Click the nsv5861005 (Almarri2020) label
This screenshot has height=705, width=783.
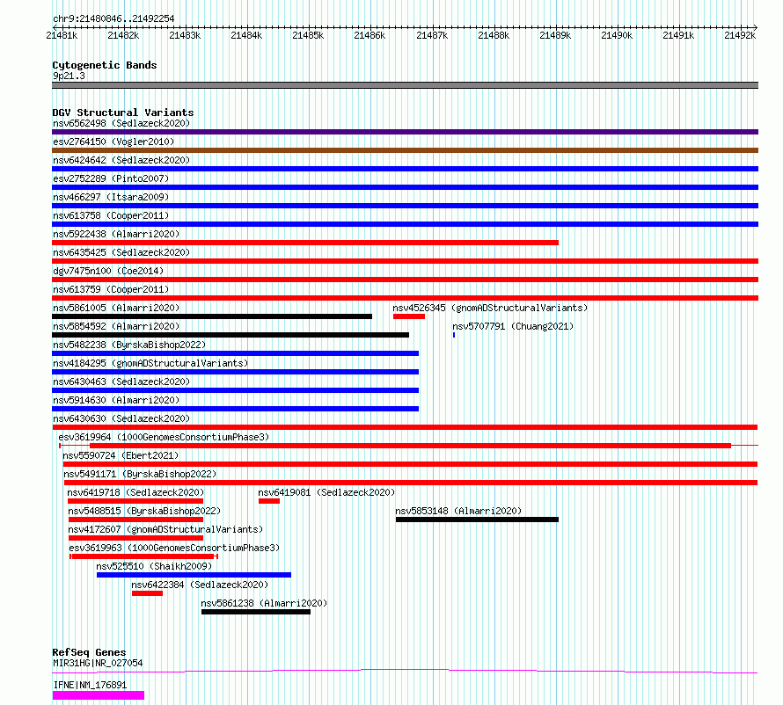[116, 308]
